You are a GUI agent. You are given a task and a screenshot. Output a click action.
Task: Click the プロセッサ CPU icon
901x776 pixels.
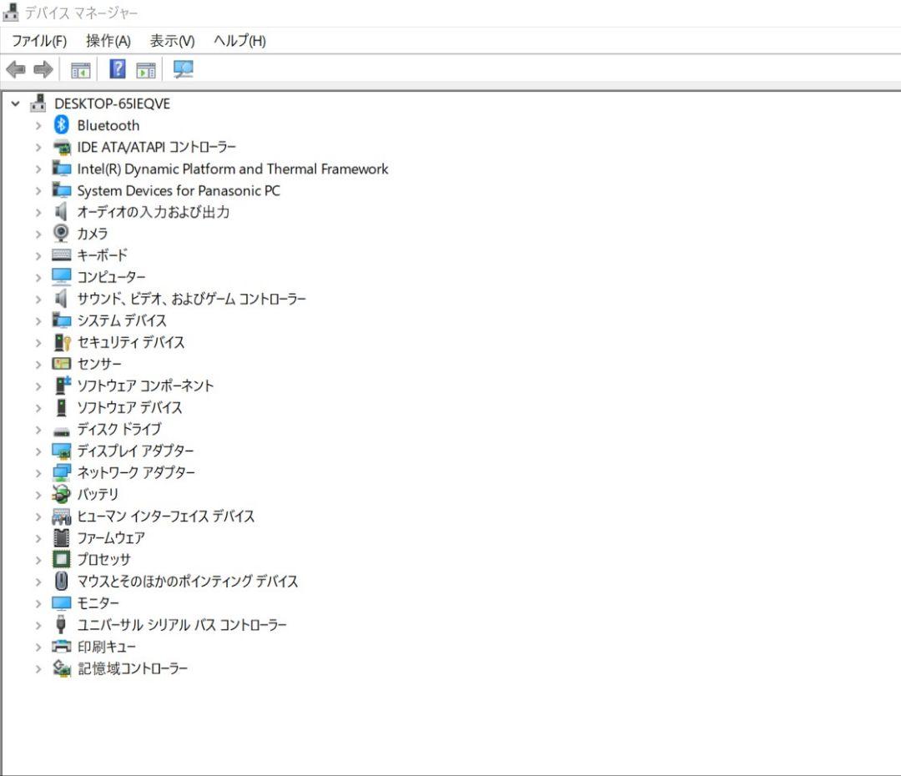61,559
